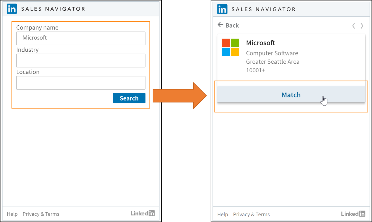Click the left navigation chevron near the top right

(x=353, y=25)
